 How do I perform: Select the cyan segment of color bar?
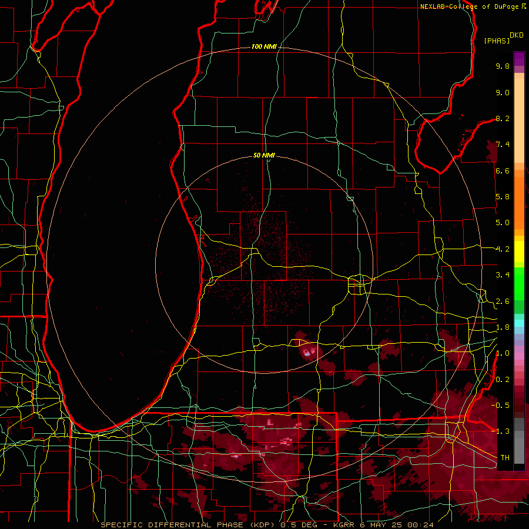(519, 323)
